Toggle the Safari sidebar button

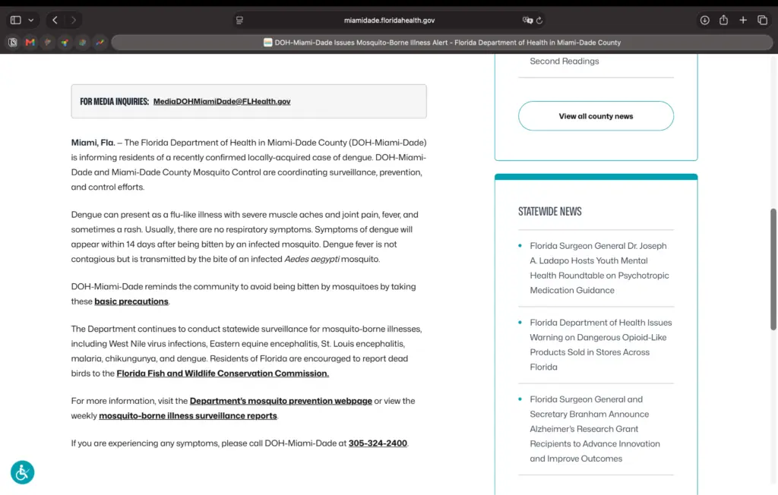15,20
